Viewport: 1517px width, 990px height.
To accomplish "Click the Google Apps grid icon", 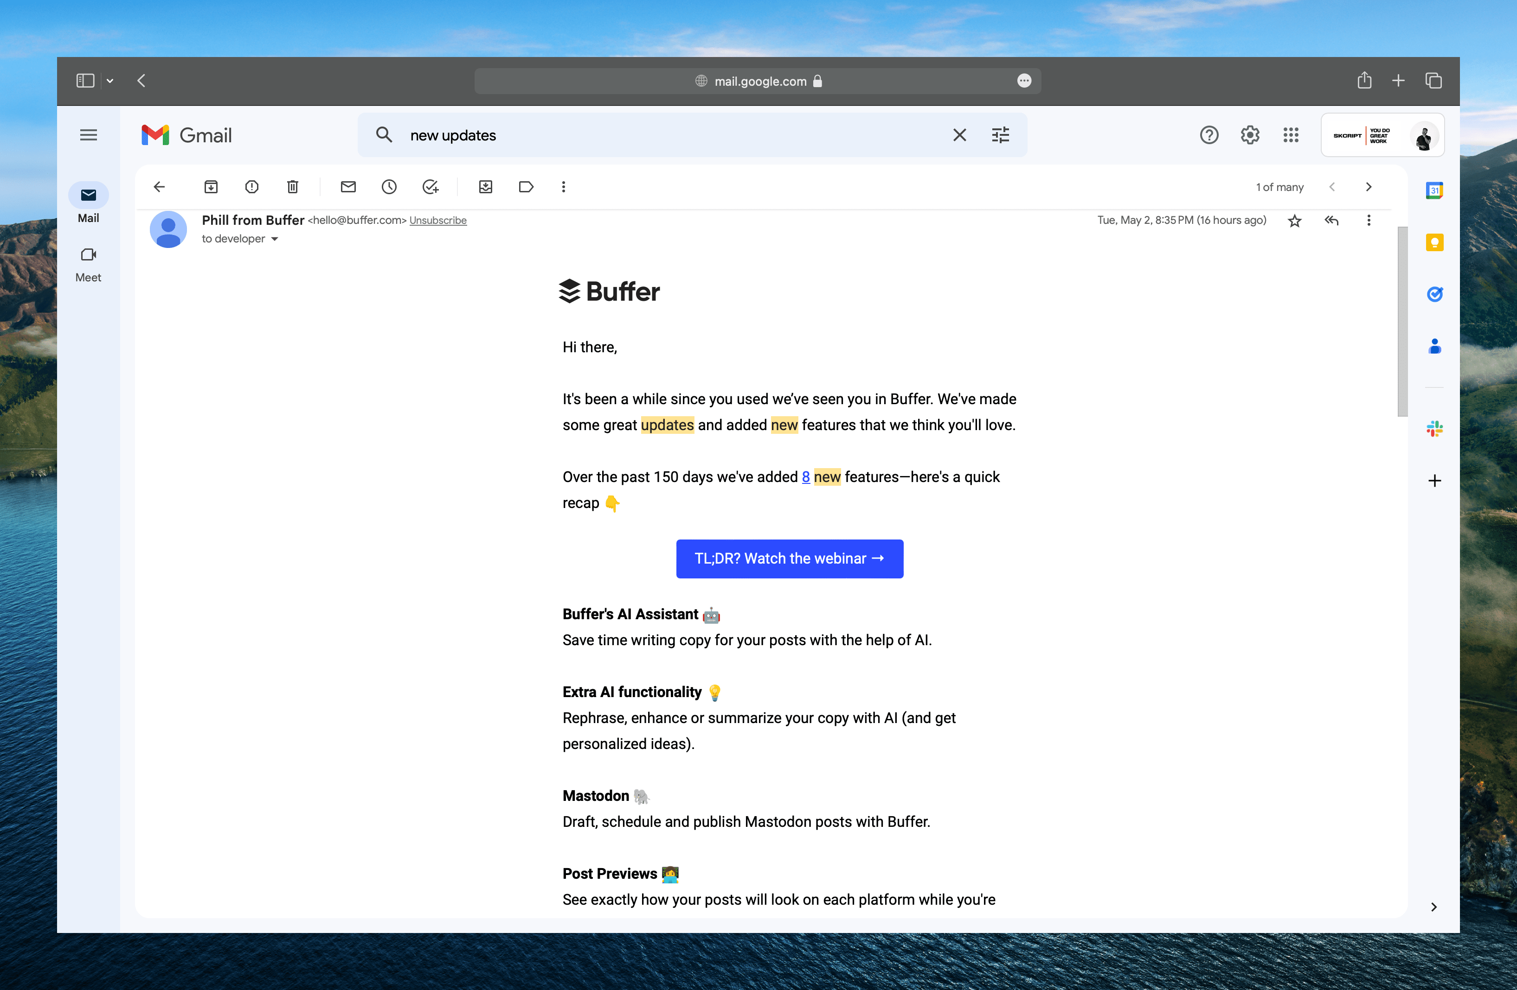I will pos(1289,135).
